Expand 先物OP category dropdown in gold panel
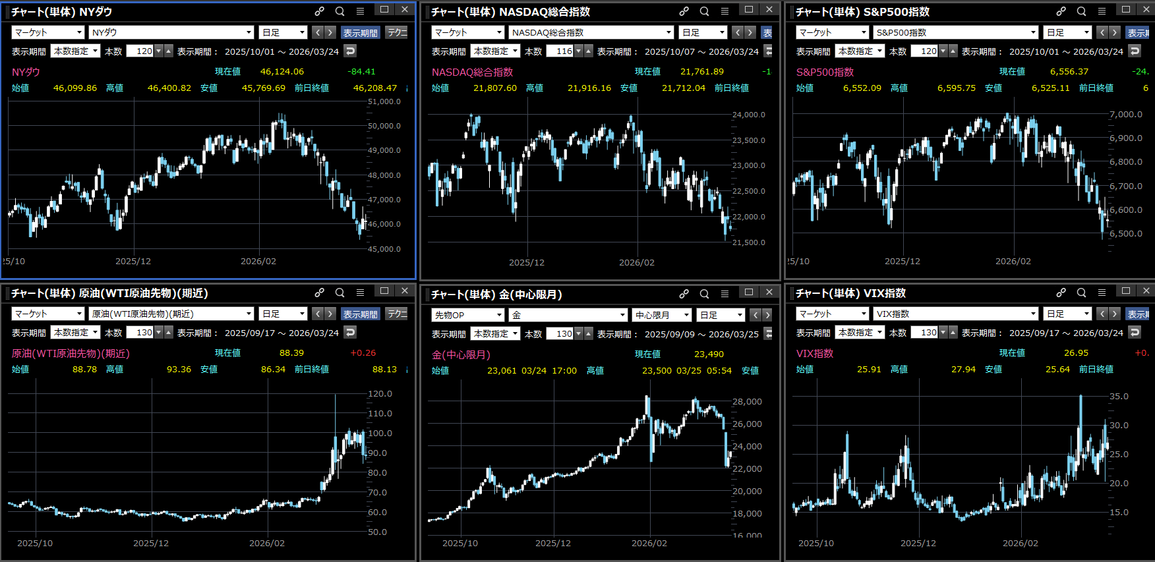The height and width of the screenshot is (562, 1155). click(x=467, y=315)
